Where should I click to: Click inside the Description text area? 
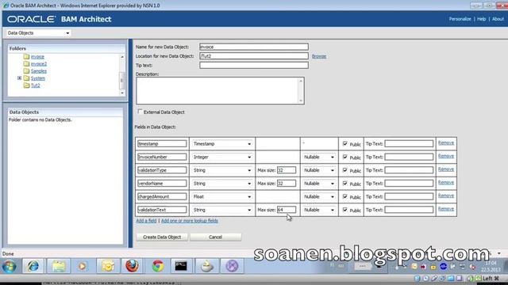(x=217, y=90)
